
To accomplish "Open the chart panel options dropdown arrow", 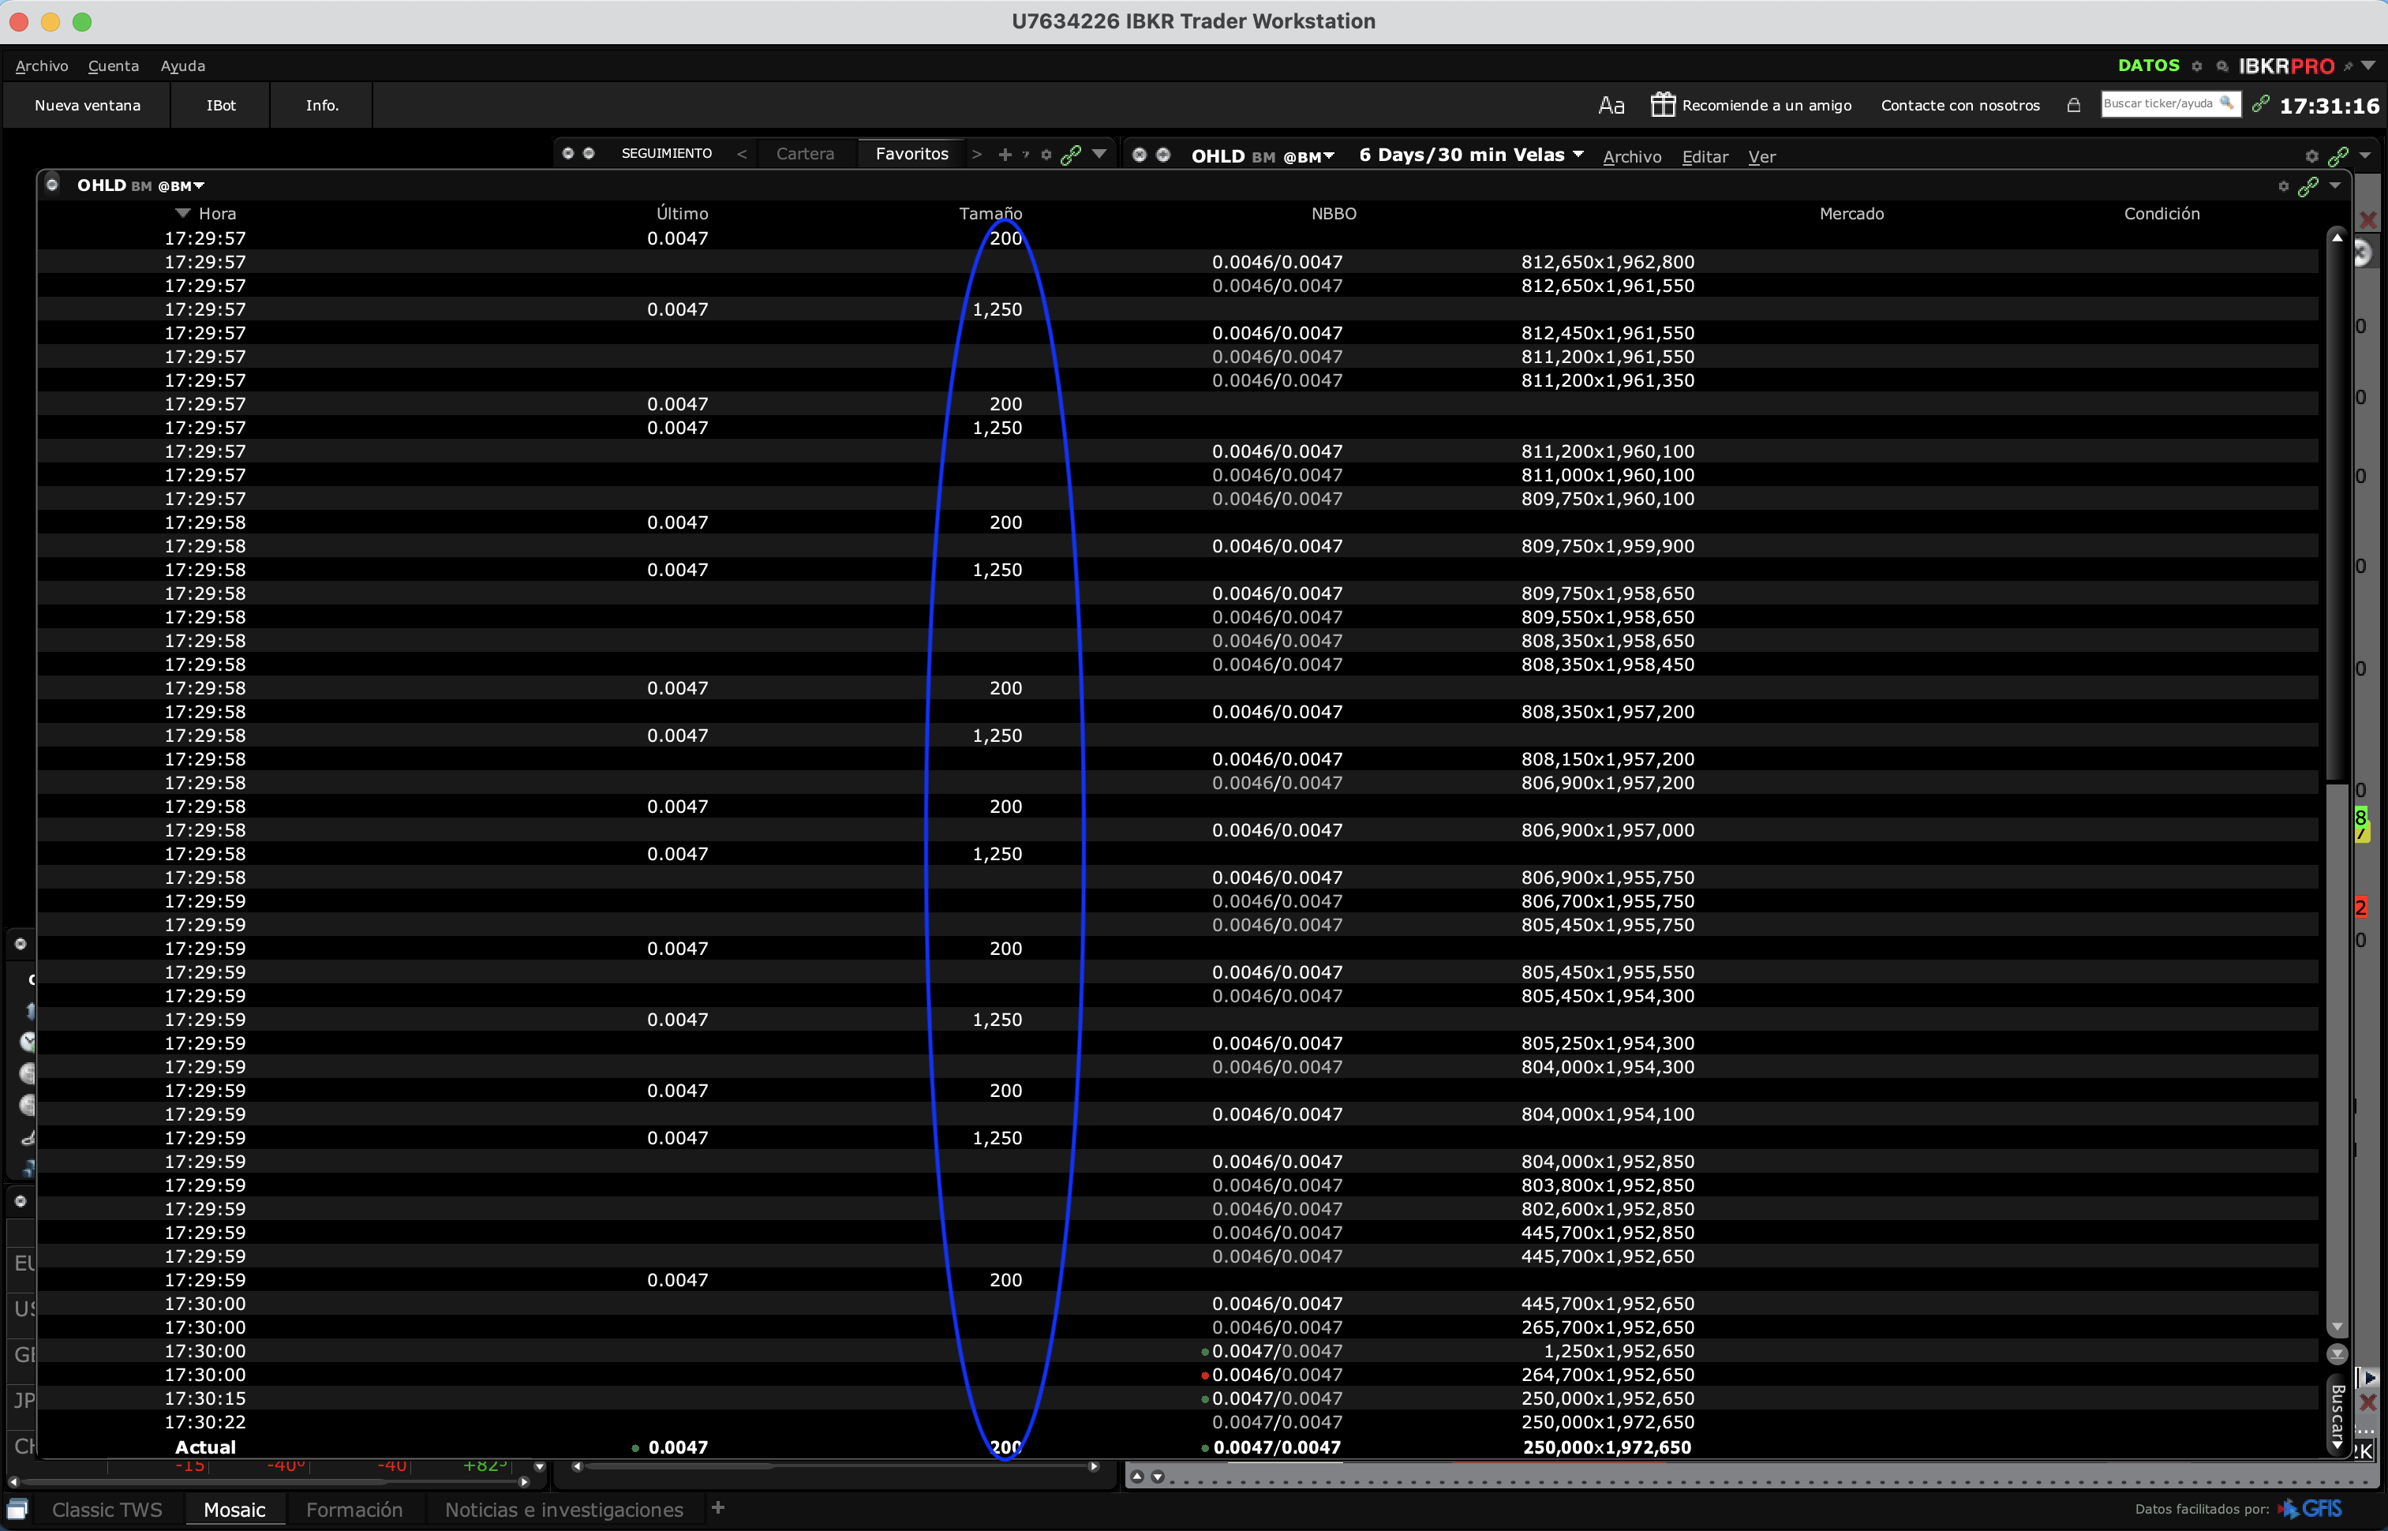I will tap(2365, 155).
